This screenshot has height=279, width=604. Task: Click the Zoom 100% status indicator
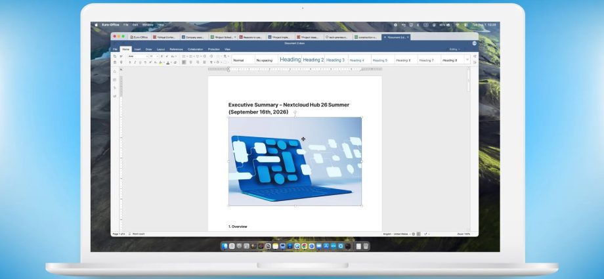[x=464, y=234]
